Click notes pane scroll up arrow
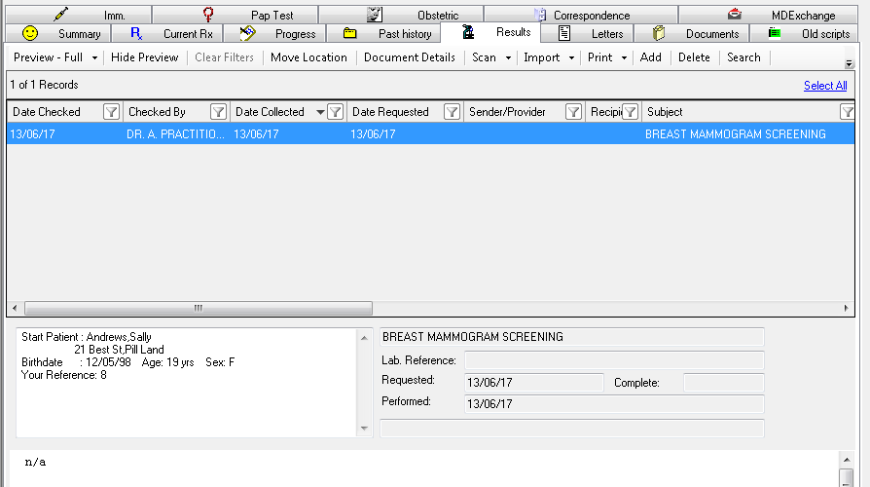Viewport: 870px width, 487px height. (x=846, y=459)
